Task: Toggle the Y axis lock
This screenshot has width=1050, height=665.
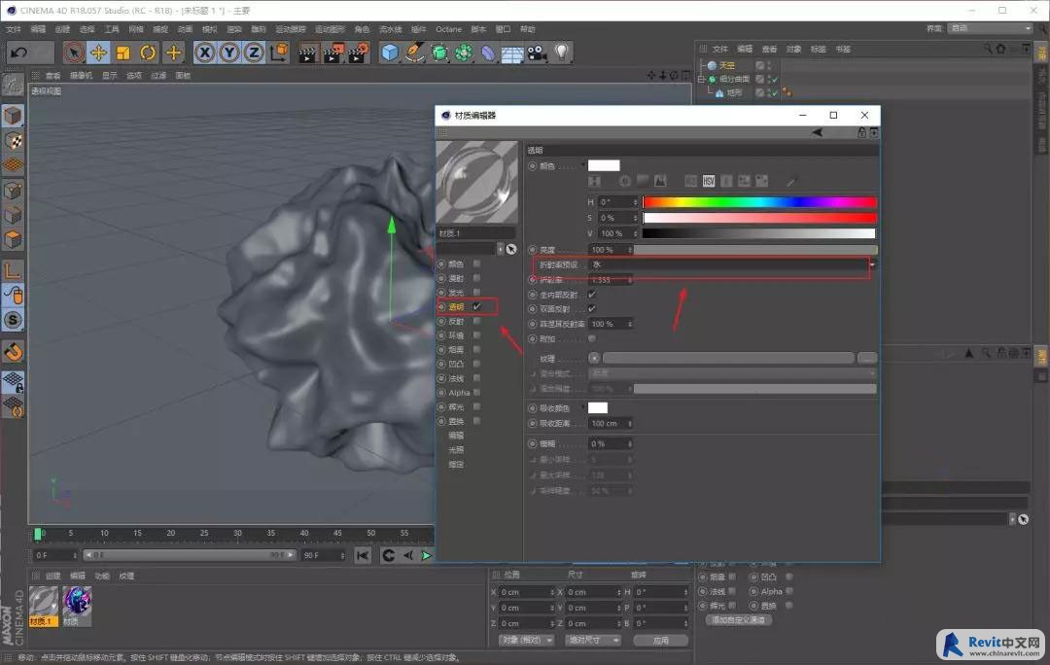Action: (x=229, y=52)
